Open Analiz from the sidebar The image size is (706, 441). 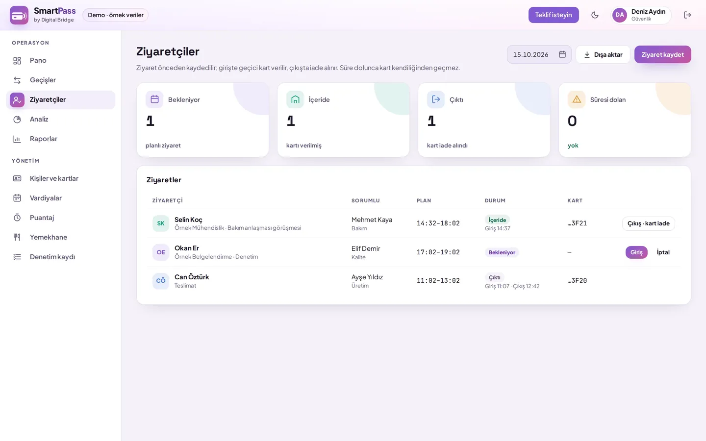[x=60, y=120]
